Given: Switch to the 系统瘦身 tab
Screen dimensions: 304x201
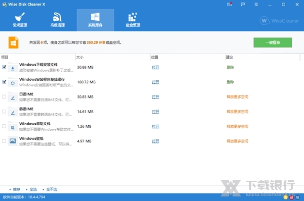Looking at the screenshot, I should point(95,20).
